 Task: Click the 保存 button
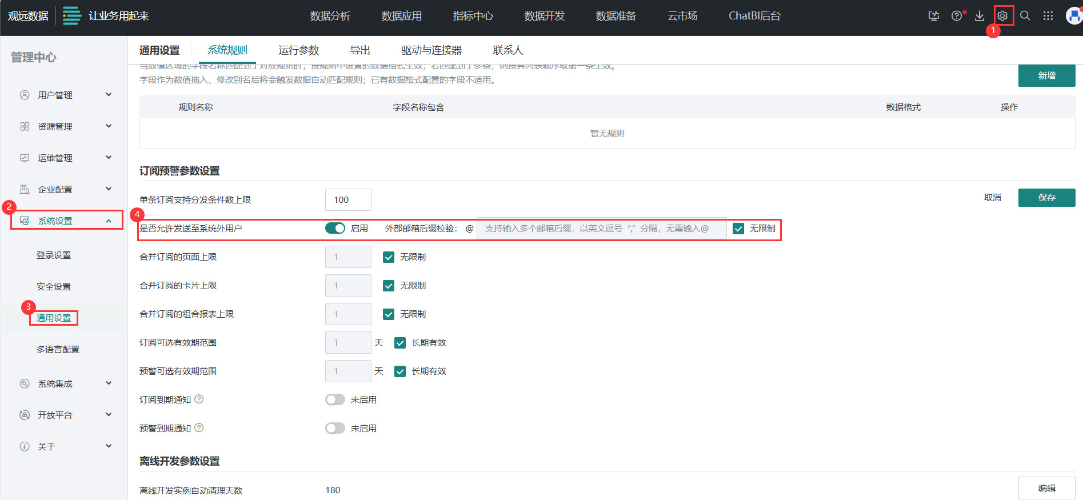pos(1046,198)
